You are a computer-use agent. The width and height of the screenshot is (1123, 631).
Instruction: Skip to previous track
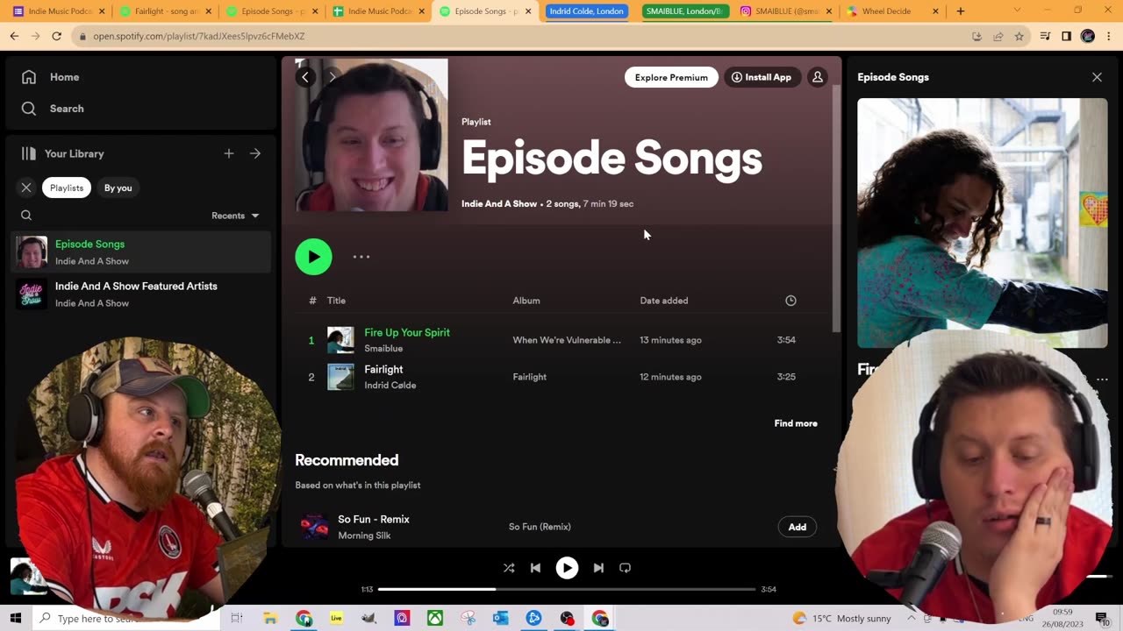535,568
